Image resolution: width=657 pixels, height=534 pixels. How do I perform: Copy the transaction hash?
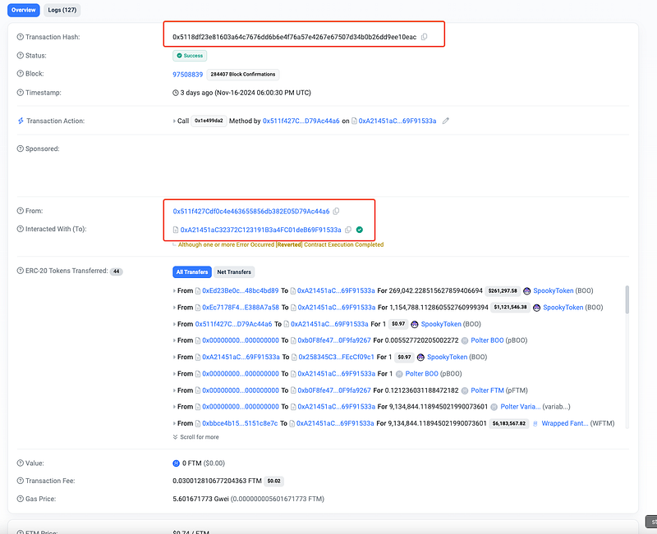425,37
